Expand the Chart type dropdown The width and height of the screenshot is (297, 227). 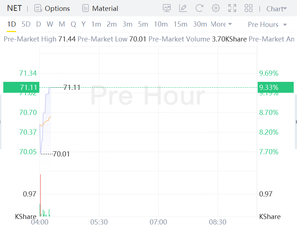[276, 9]
